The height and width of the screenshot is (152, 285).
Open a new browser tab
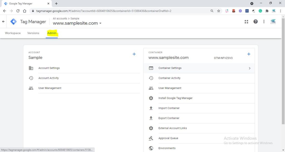click(x=56, y=3)
